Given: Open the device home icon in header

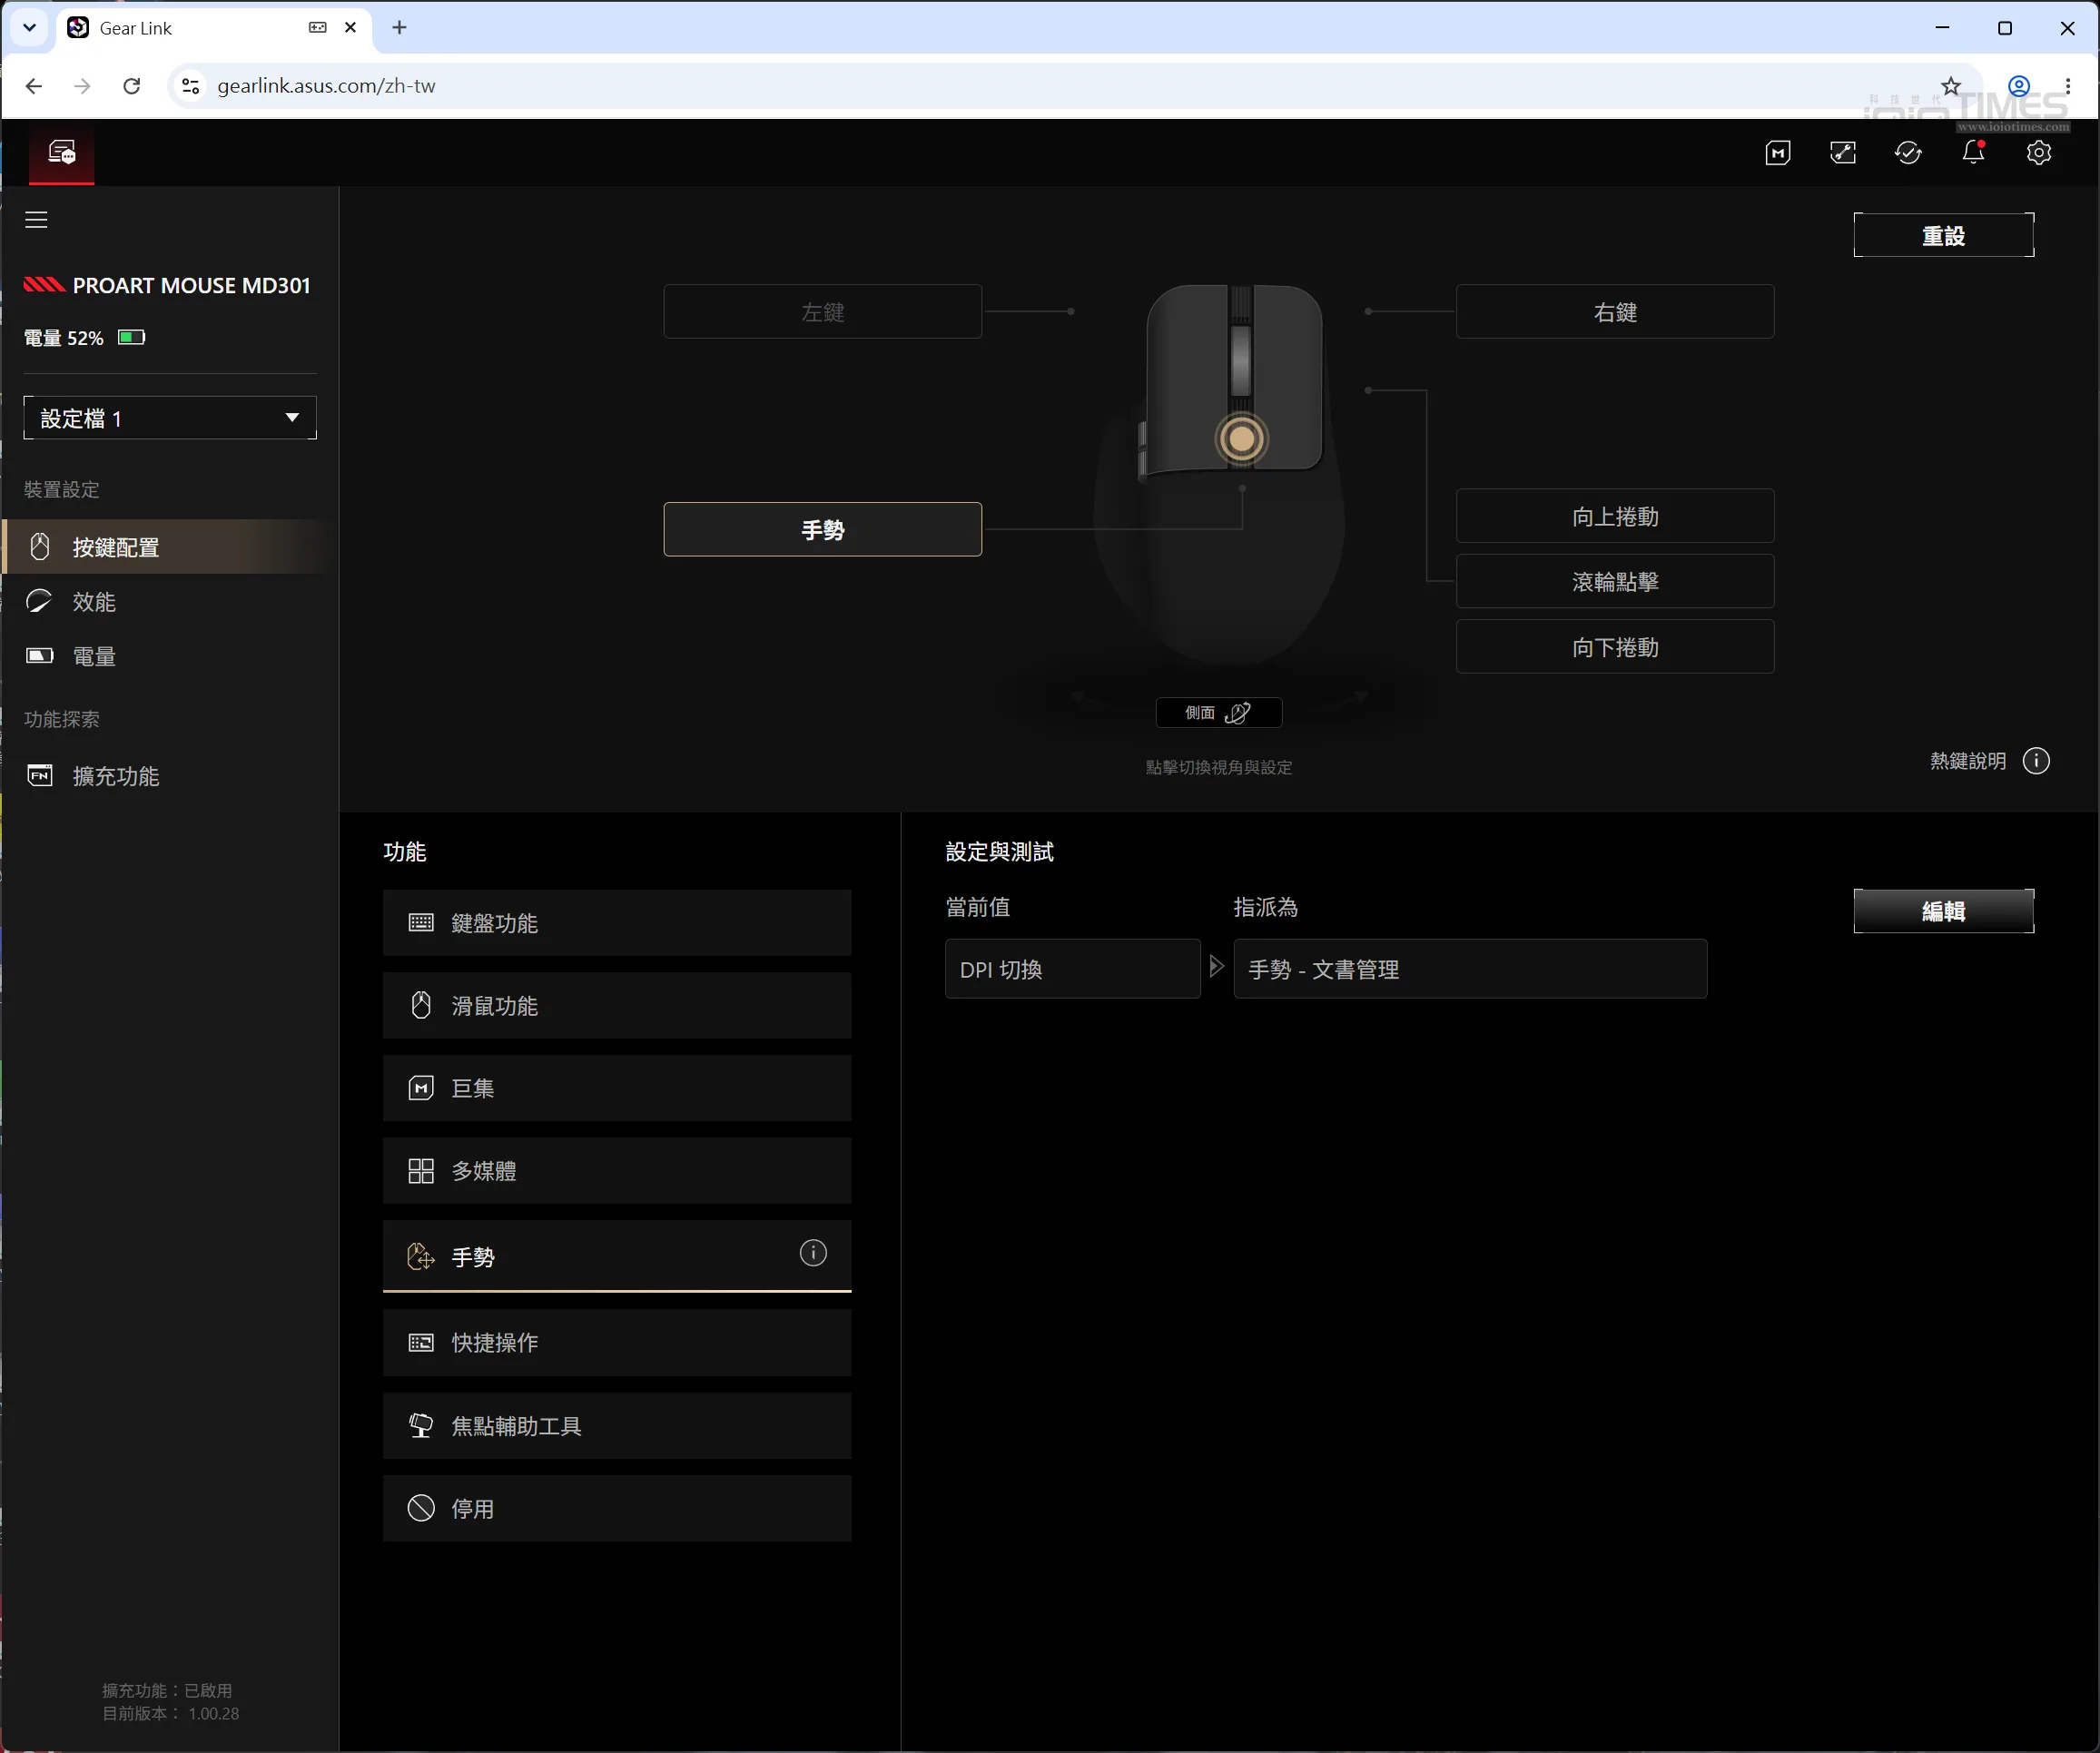Looking at the screenshot, I should pos(62,152).
